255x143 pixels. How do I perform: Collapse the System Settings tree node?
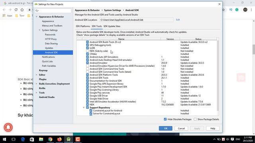[x=39, y=30]
